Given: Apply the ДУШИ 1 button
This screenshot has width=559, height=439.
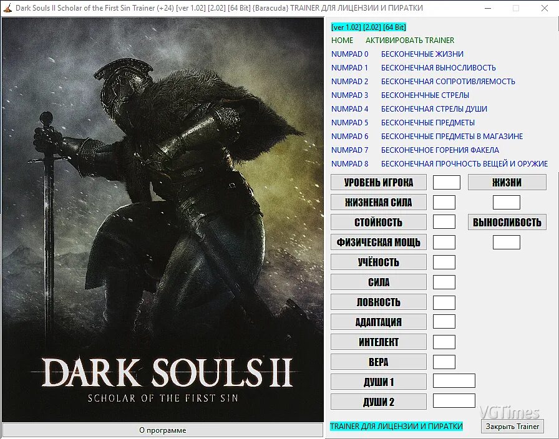Looking at the screenshot, I should tap(378, 381).
